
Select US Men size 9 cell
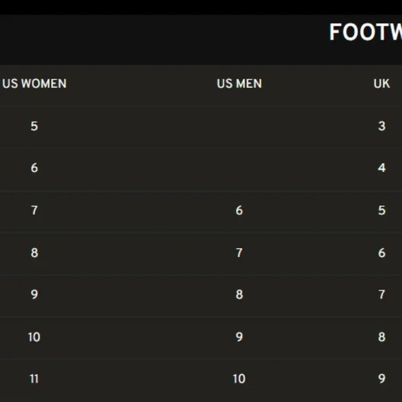click(239, 337)
